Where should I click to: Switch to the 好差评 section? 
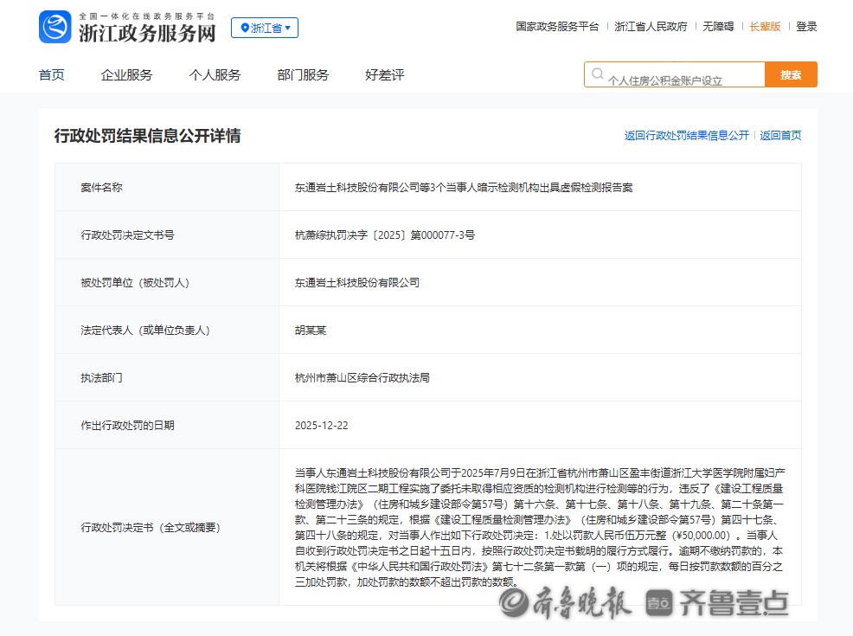tap(384, 75)
